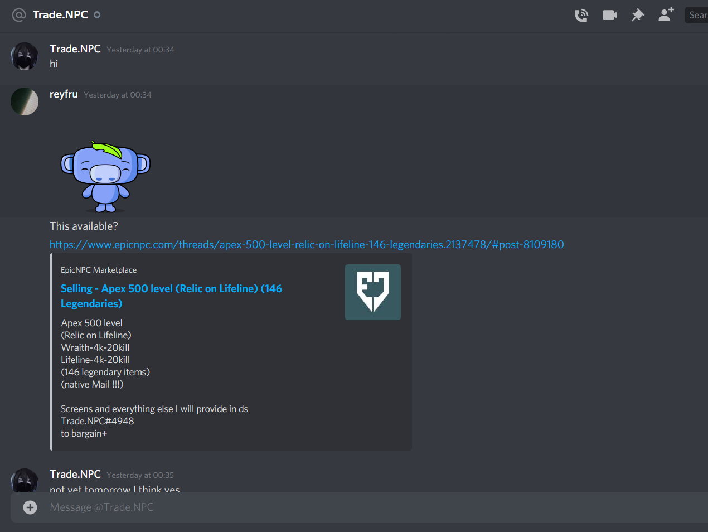Open Trade.NPC avatar on the 'hi' message
The image size is (708, 532).
pyautogui.click(x=25, y=56)
